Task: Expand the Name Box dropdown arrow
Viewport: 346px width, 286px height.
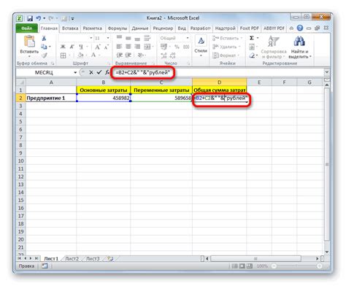Action: [75, 72]
